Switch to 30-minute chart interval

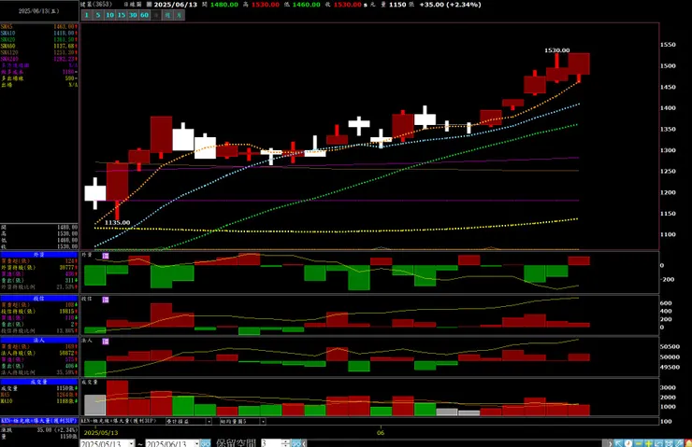(133, 15)
